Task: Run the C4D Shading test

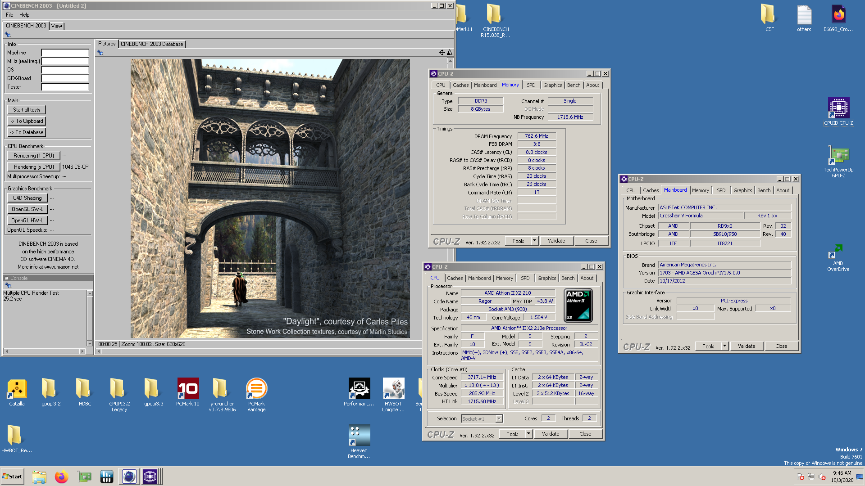Action: click(x=27, y=198)
